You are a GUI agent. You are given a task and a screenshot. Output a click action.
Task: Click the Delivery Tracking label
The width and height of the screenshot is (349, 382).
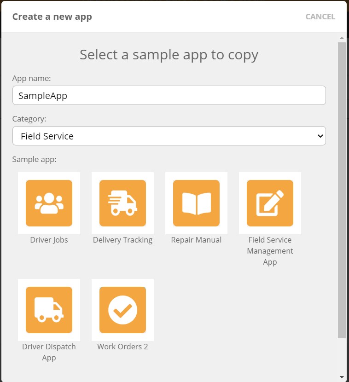122,240
